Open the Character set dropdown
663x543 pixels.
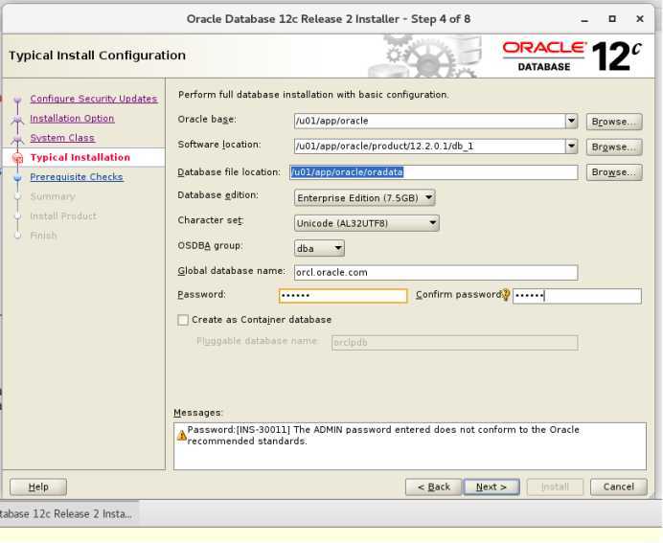click(367, 223)
